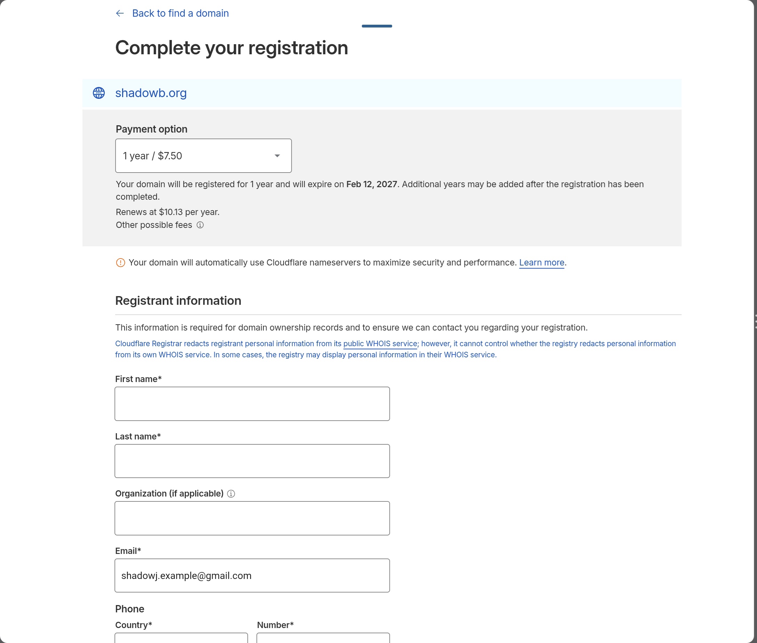Follow the 'public WHOIS service' link
Screen dimensions: 757x643
[380, 344]
